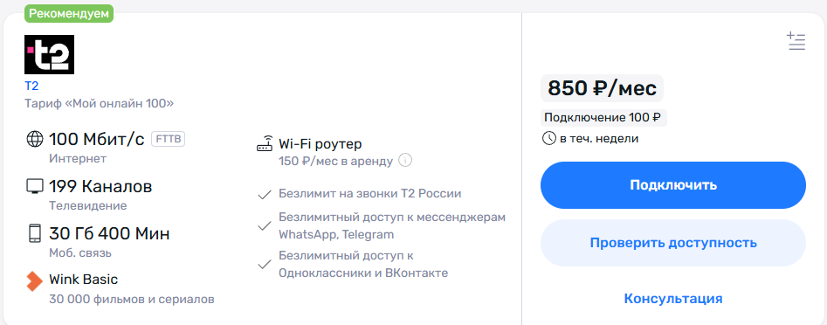The height and width of the screenshot is (325, 827).
Task: Click checkmark beside WhatsApp, Telegram messengers
Action: pos(265,226)
